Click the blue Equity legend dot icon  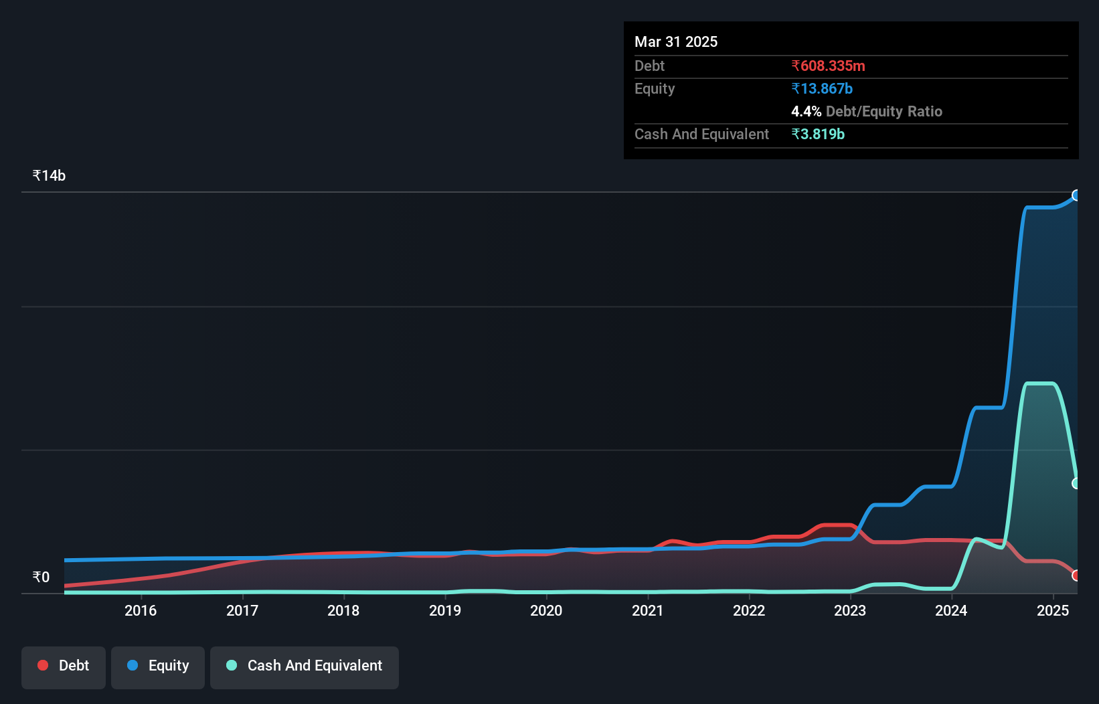click(x=133, y=667)
